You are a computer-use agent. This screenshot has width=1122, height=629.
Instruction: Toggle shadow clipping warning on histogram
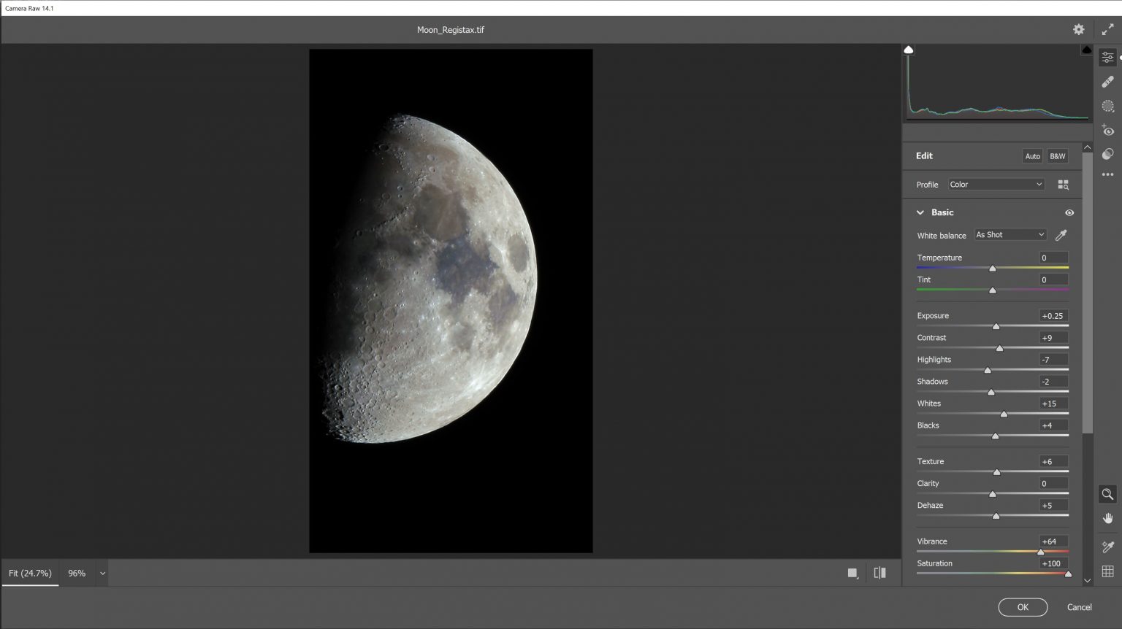click(x=908, y=49)
